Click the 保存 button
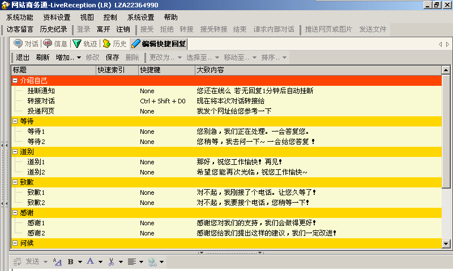The height and width of the screenshot is (271, 453). (x=112, y=57)
